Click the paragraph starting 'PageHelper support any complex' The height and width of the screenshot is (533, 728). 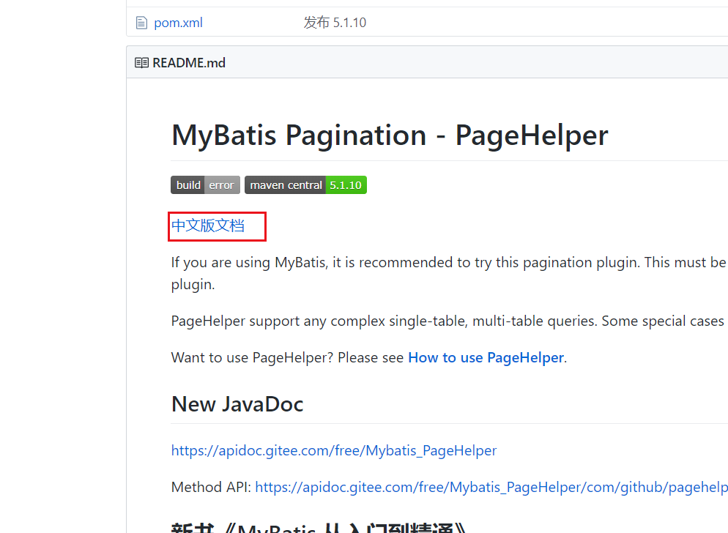(x=450, y=321)
